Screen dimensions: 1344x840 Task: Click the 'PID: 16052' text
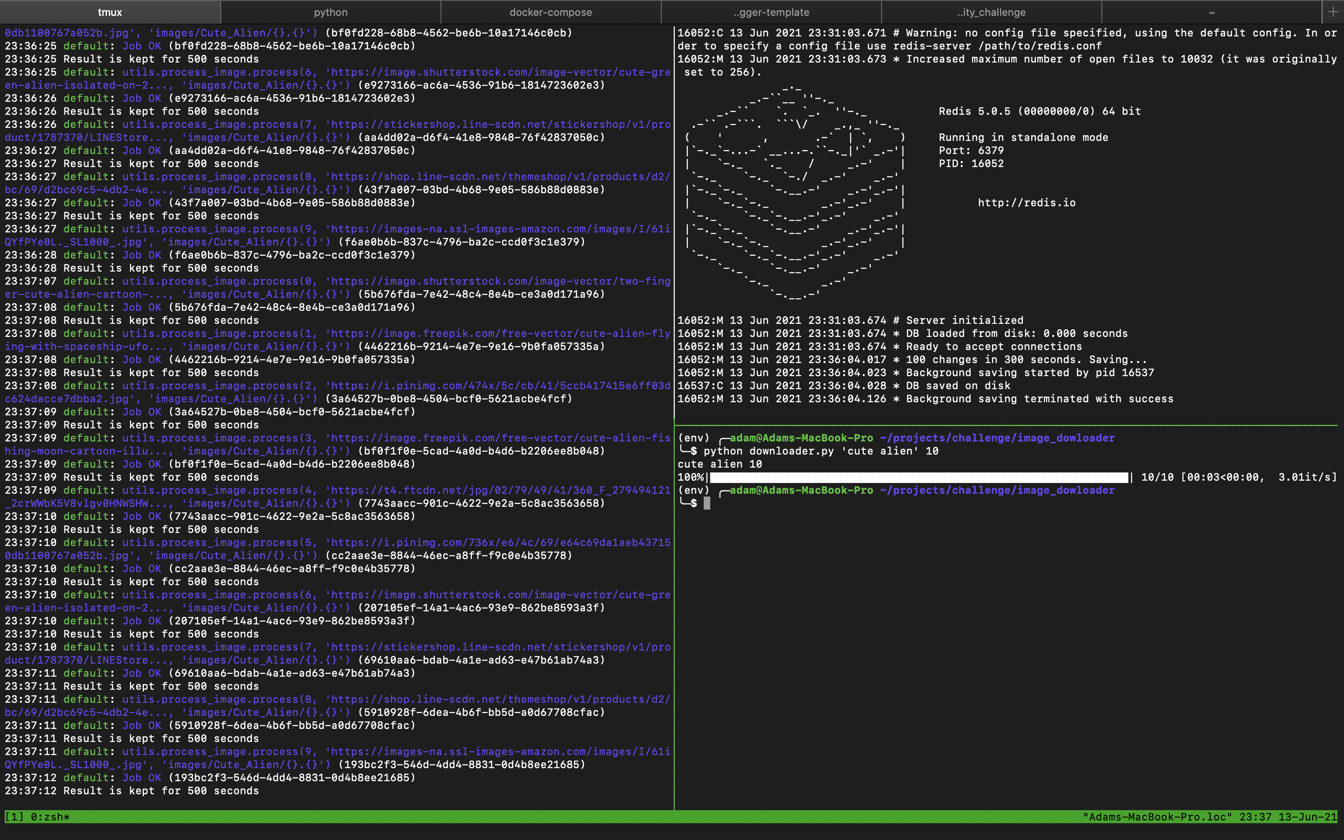tap(971, 163)
